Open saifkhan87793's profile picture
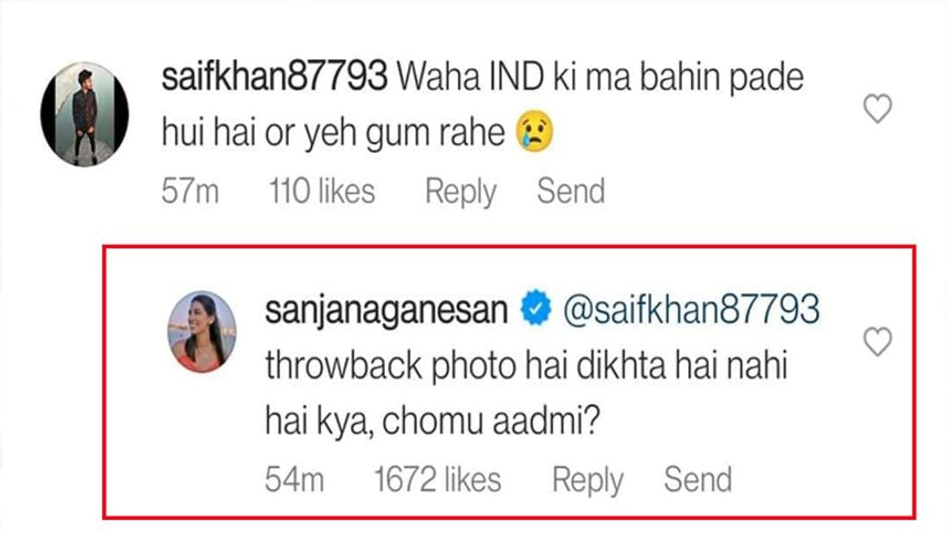This screenshot has width=946, height=533. click(84, 114)
